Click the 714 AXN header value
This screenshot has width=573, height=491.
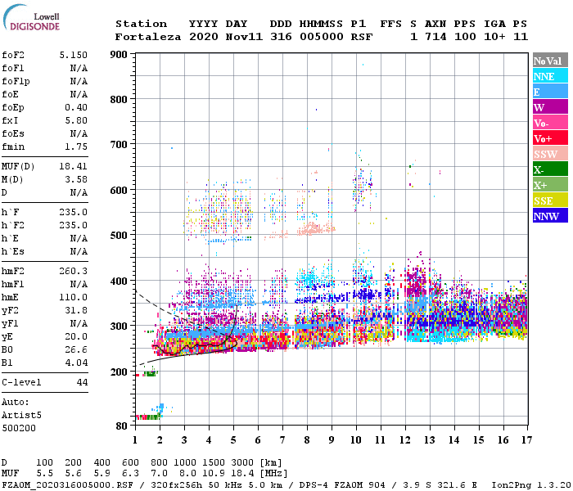click(x=435, y=37)
